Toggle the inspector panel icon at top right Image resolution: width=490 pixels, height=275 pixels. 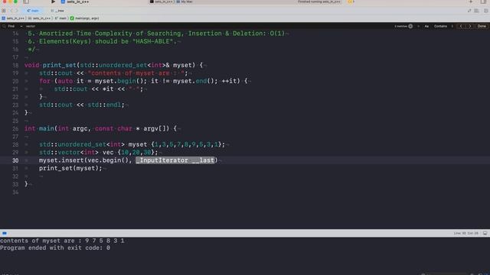point(483,2)
